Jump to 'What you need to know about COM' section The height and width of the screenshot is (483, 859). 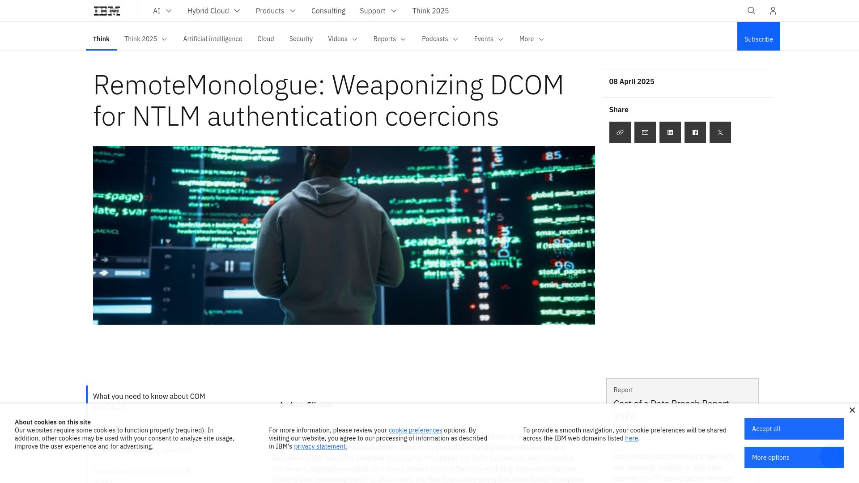(x=149, y=397)
